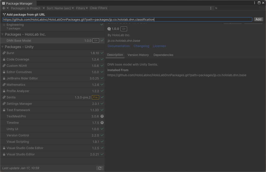This screenshot has height=172, width=266.
Task: Click the Pre tag on the Sentis row
Action: pos(95,97)
